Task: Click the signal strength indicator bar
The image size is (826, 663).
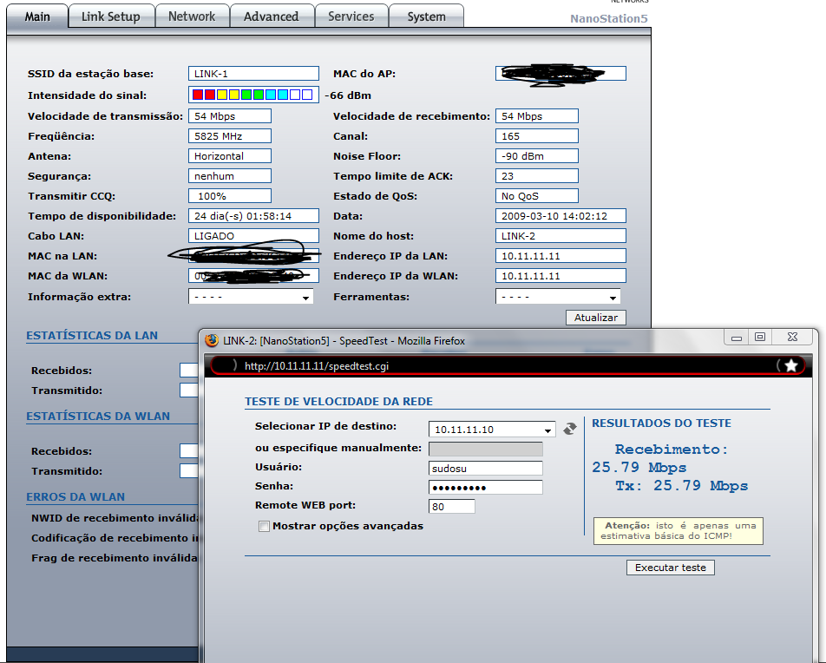Action: tap(253, 95)
